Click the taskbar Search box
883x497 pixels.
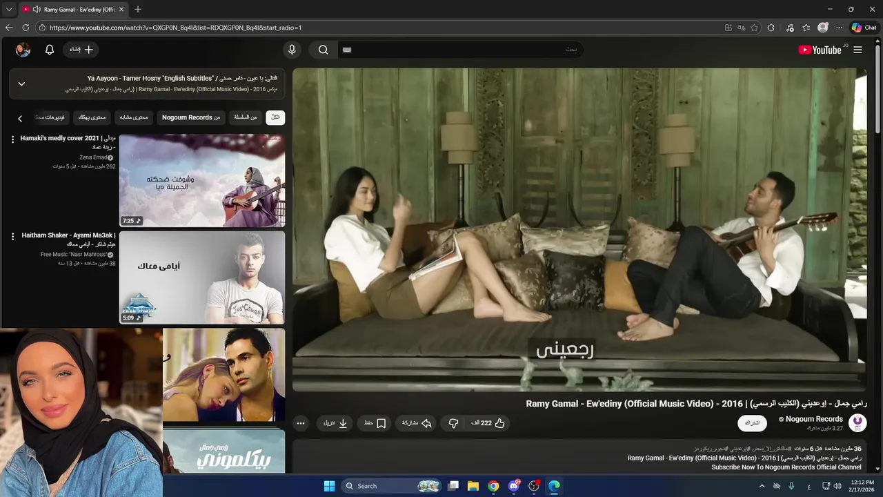[391, 486]
